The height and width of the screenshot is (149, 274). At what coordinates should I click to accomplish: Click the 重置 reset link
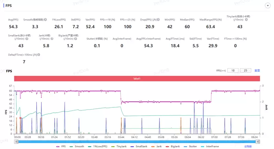[257, 71]
